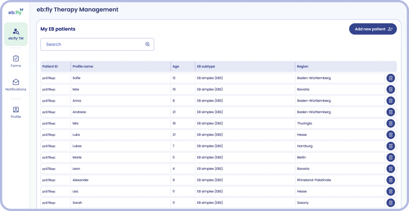Remove patient Mia using trash icon
Image resolution: width=409 pixels, height=211 pixels.
click(391, 123)
